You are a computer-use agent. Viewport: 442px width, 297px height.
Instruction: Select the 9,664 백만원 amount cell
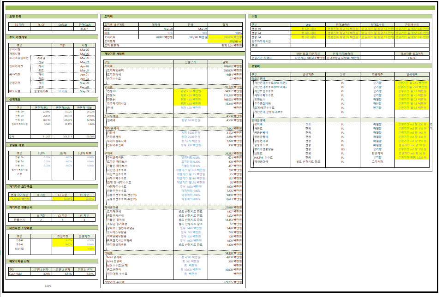tap(225, 75)
